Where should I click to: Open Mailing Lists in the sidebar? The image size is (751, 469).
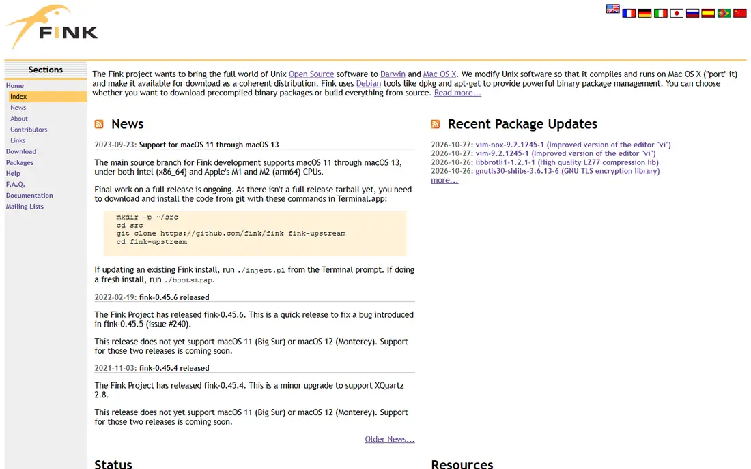(x=25, y=207)
